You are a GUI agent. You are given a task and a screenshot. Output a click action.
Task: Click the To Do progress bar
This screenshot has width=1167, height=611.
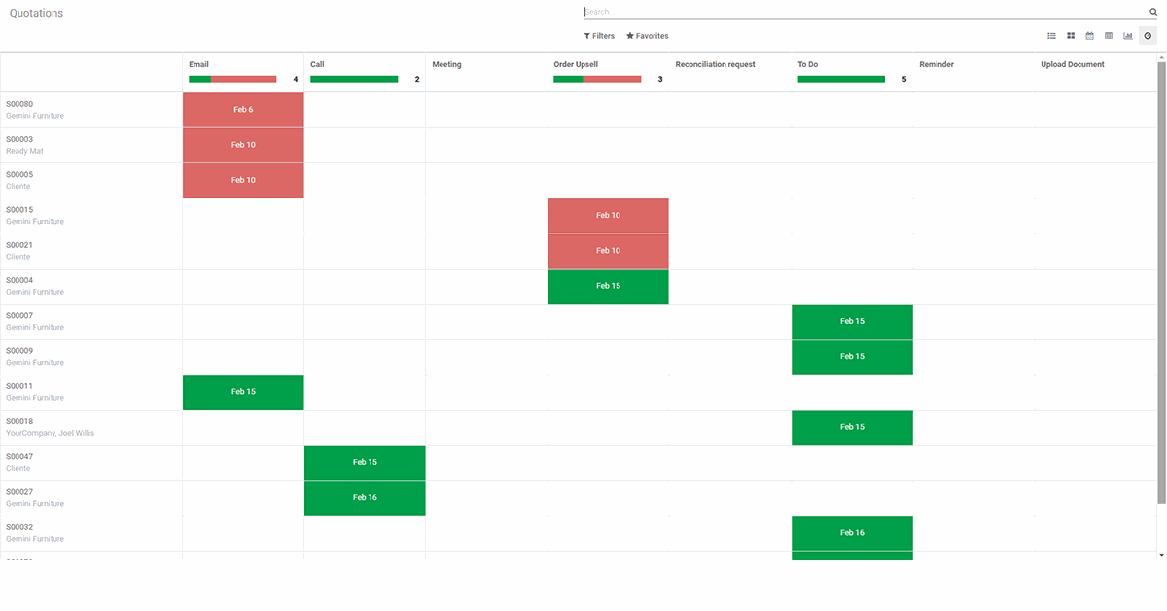click(x=841, y=79)
